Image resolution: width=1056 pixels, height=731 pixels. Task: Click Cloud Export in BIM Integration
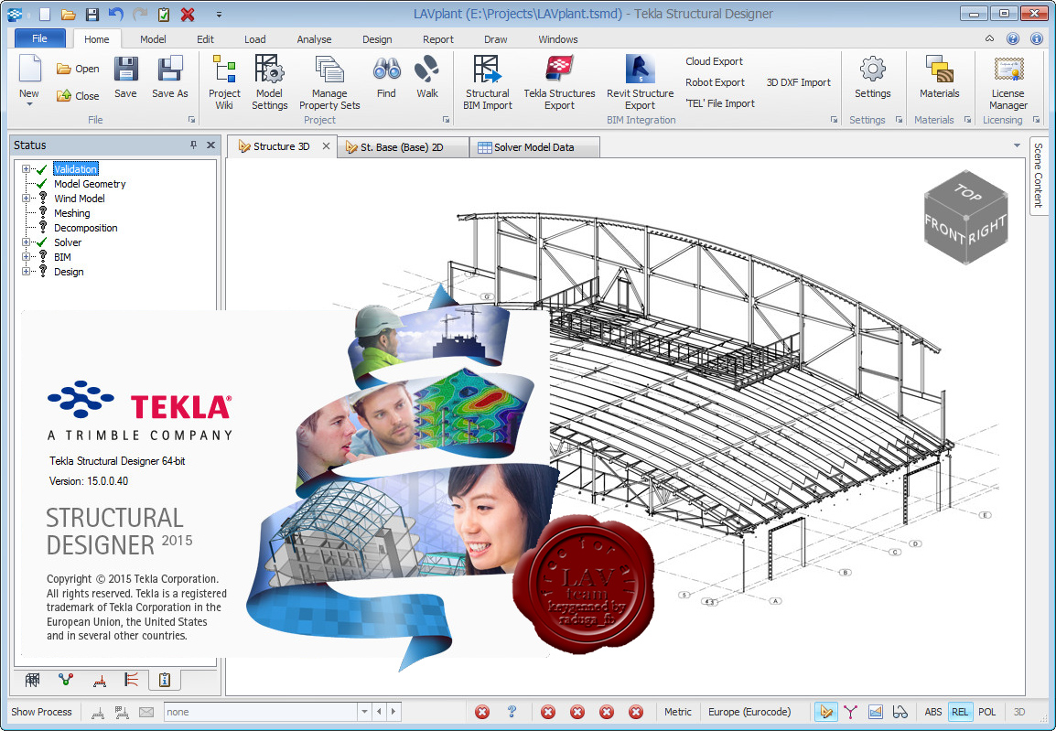[714, 61]
